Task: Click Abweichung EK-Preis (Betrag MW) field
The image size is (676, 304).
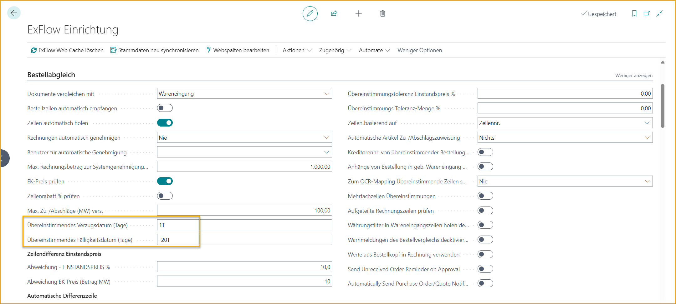Action: tap(244, 282)
